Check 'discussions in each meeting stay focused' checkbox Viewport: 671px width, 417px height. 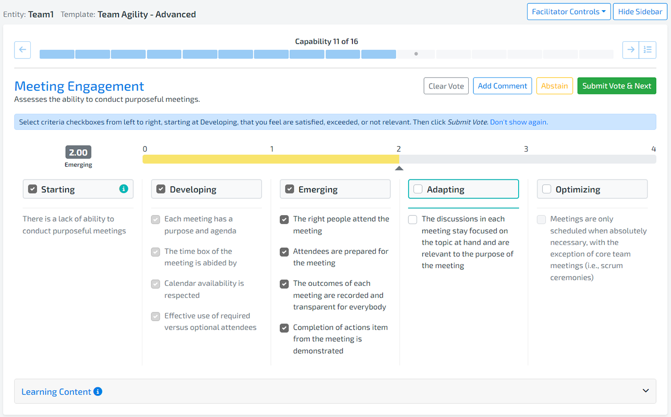coord(413,219)
